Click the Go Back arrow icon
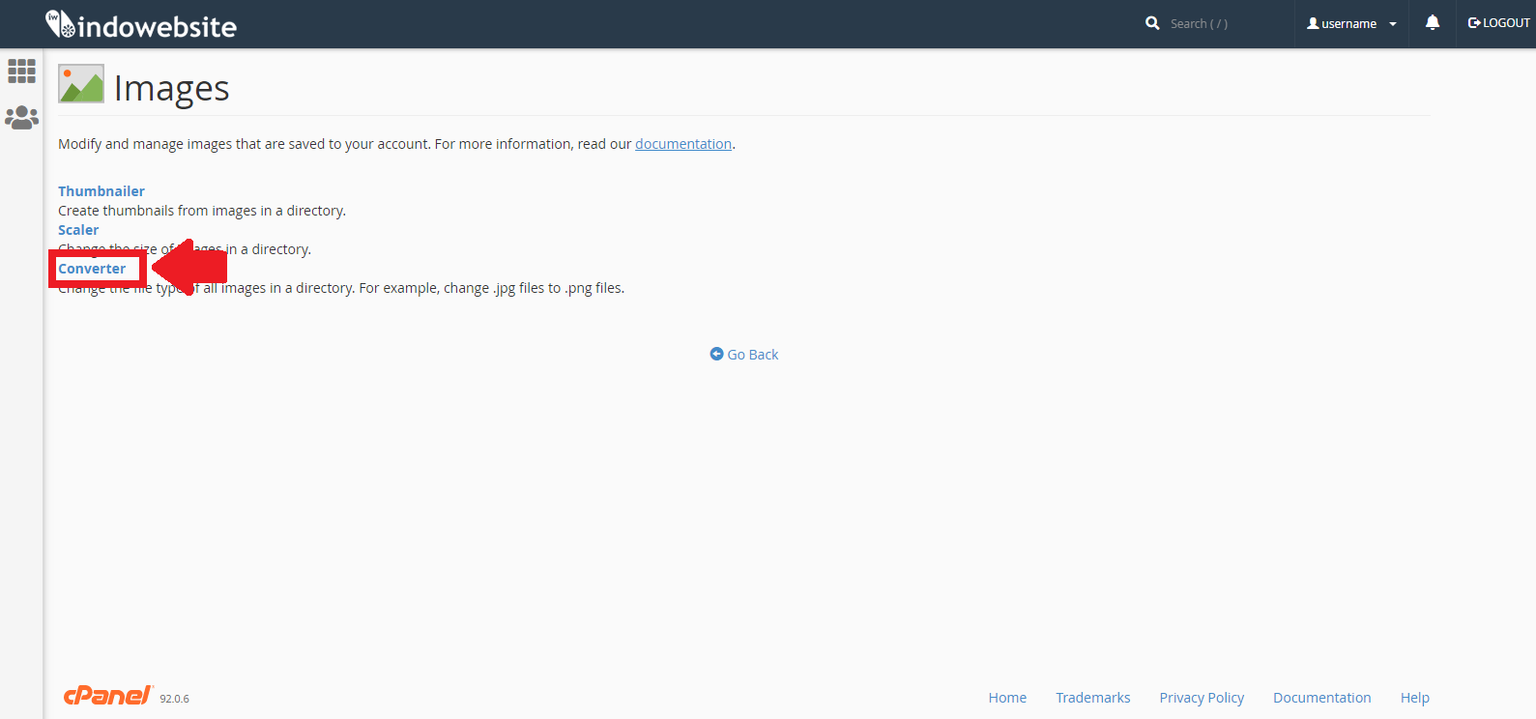 click(716, 355)
